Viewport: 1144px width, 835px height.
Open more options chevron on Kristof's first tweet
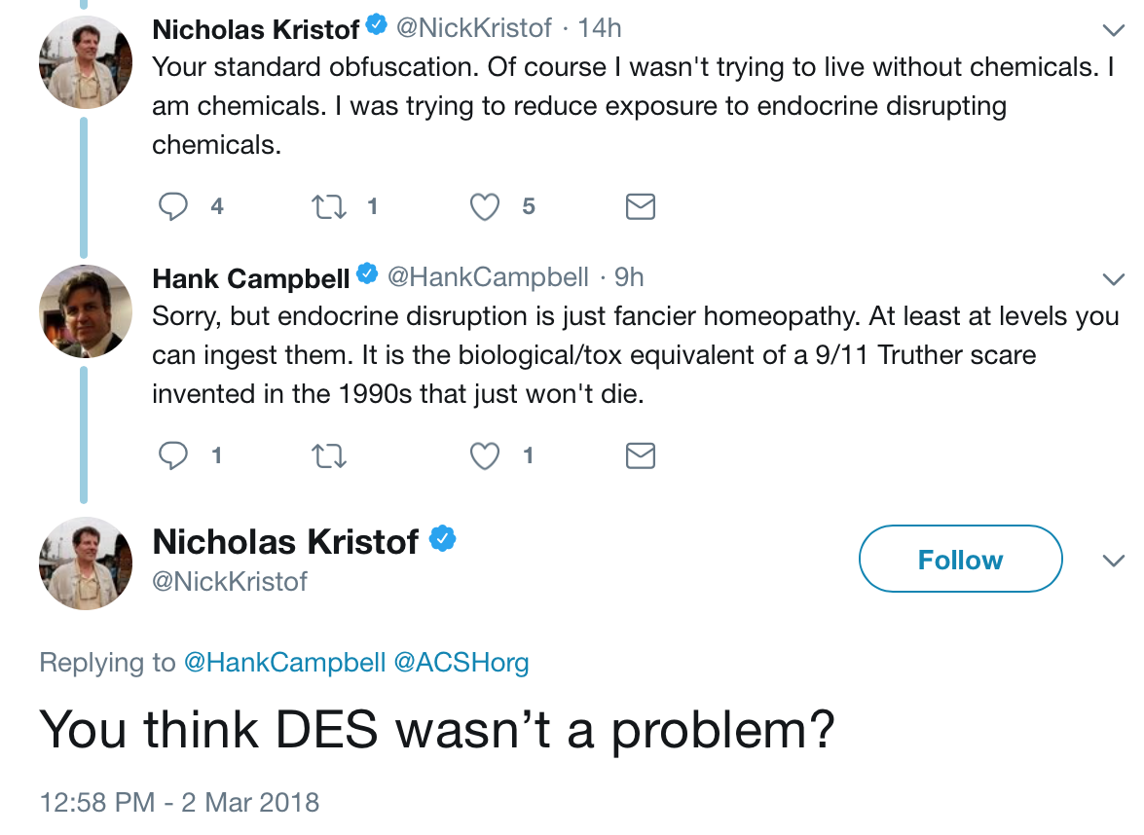pos(1112,29)
